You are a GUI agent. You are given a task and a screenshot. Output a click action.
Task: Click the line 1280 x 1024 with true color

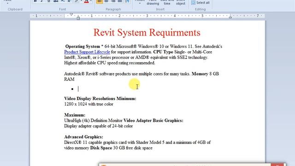88,104
